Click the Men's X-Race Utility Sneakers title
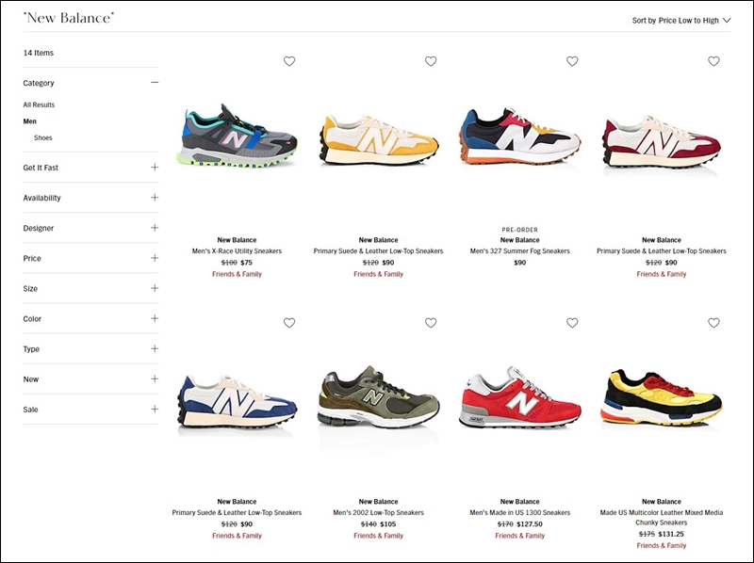 pos(237,250)
